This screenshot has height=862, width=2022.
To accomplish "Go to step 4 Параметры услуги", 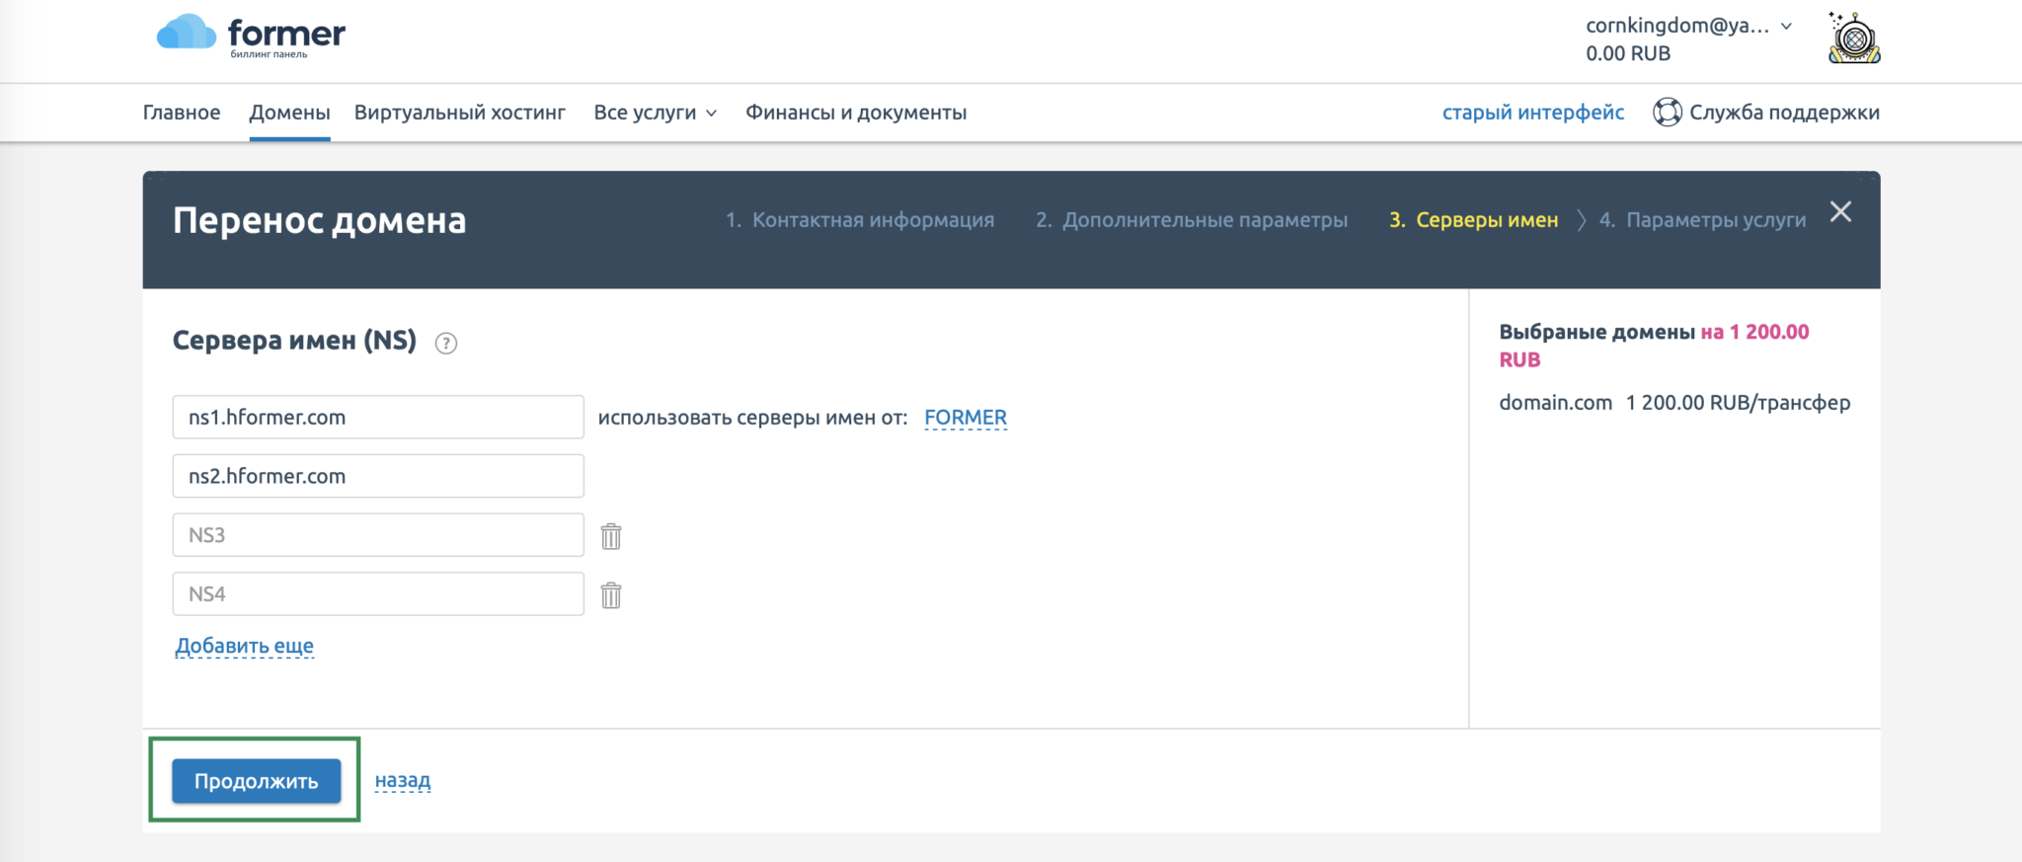I will coord(1703,220).
